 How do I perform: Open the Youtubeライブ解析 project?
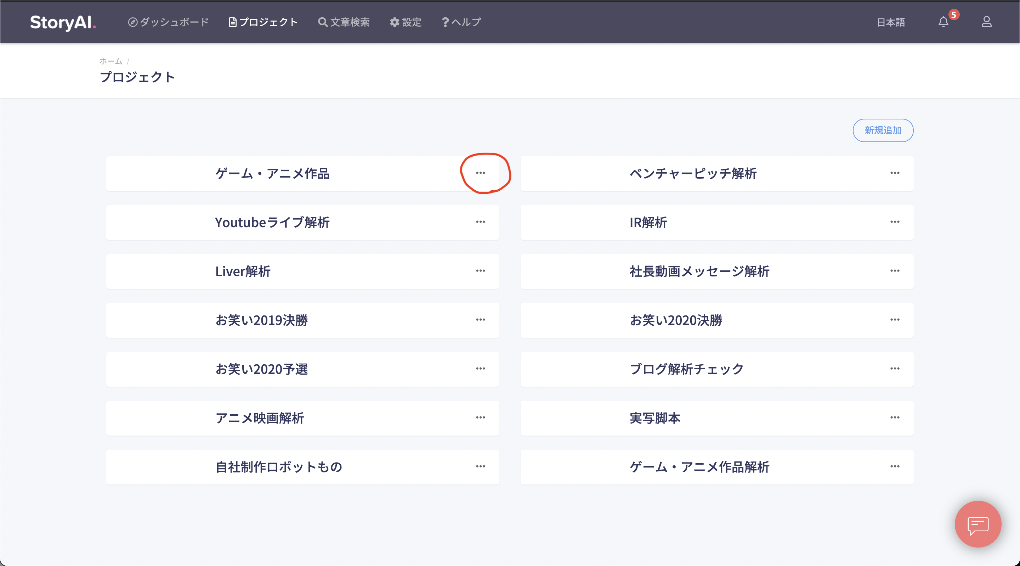272,222
